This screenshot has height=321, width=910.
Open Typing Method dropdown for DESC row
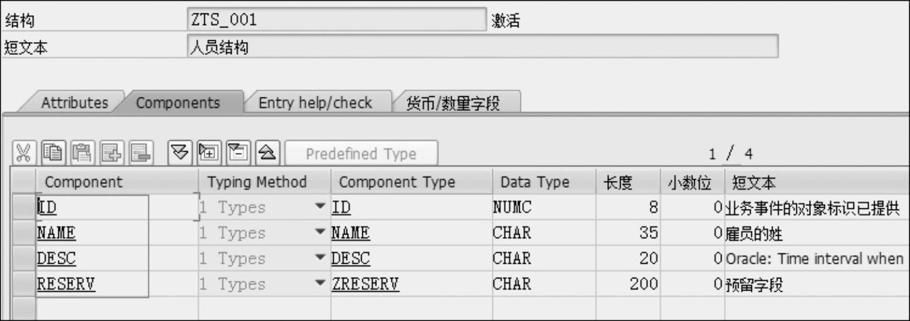click(320, 259)
